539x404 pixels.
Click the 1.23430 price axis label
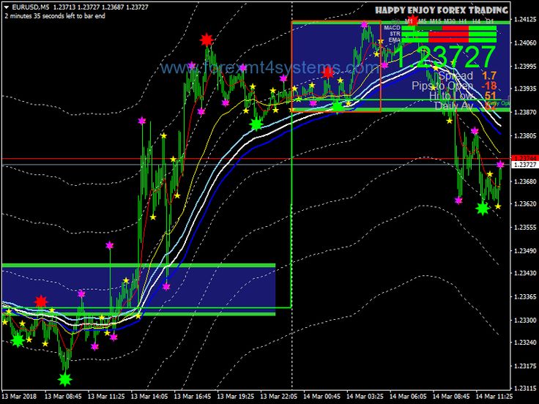click(525, 273)
